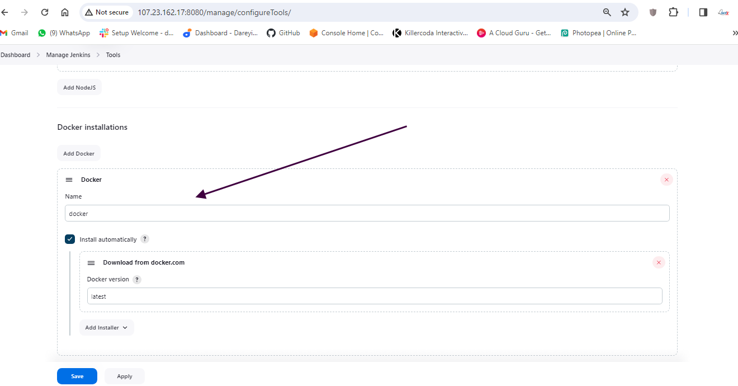Reload the page with browser refresh icon
738x386 pixels.
pos(45,12)
